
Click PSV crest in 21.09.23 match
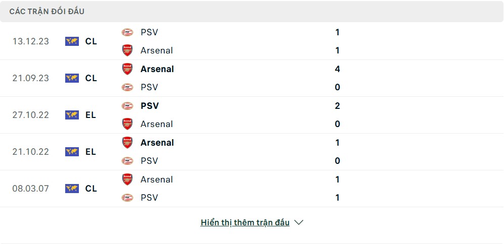coord(127,87)
